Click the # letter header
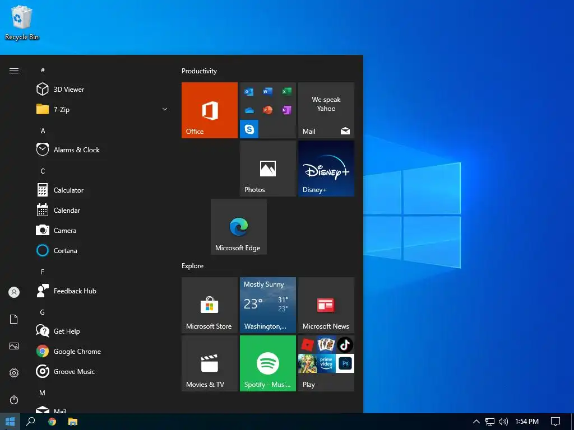This screenshot has height=430, width=574. pyautogui.click(x=43, y=70)
